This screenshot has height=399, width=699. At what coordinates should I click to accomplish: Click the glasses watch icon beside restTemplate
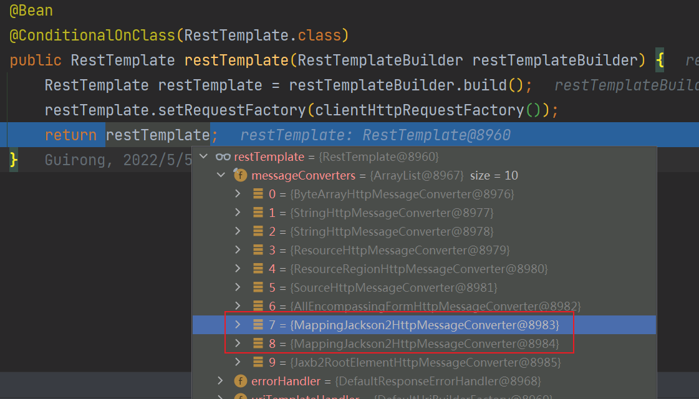[223, 157]
